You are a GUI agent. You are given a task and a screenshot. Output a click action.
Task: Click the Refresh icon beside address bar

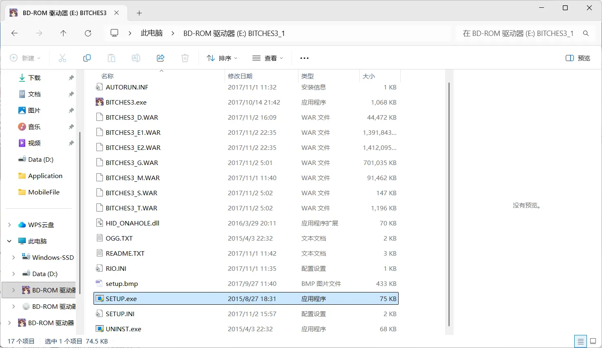click(x=88, y=33)
